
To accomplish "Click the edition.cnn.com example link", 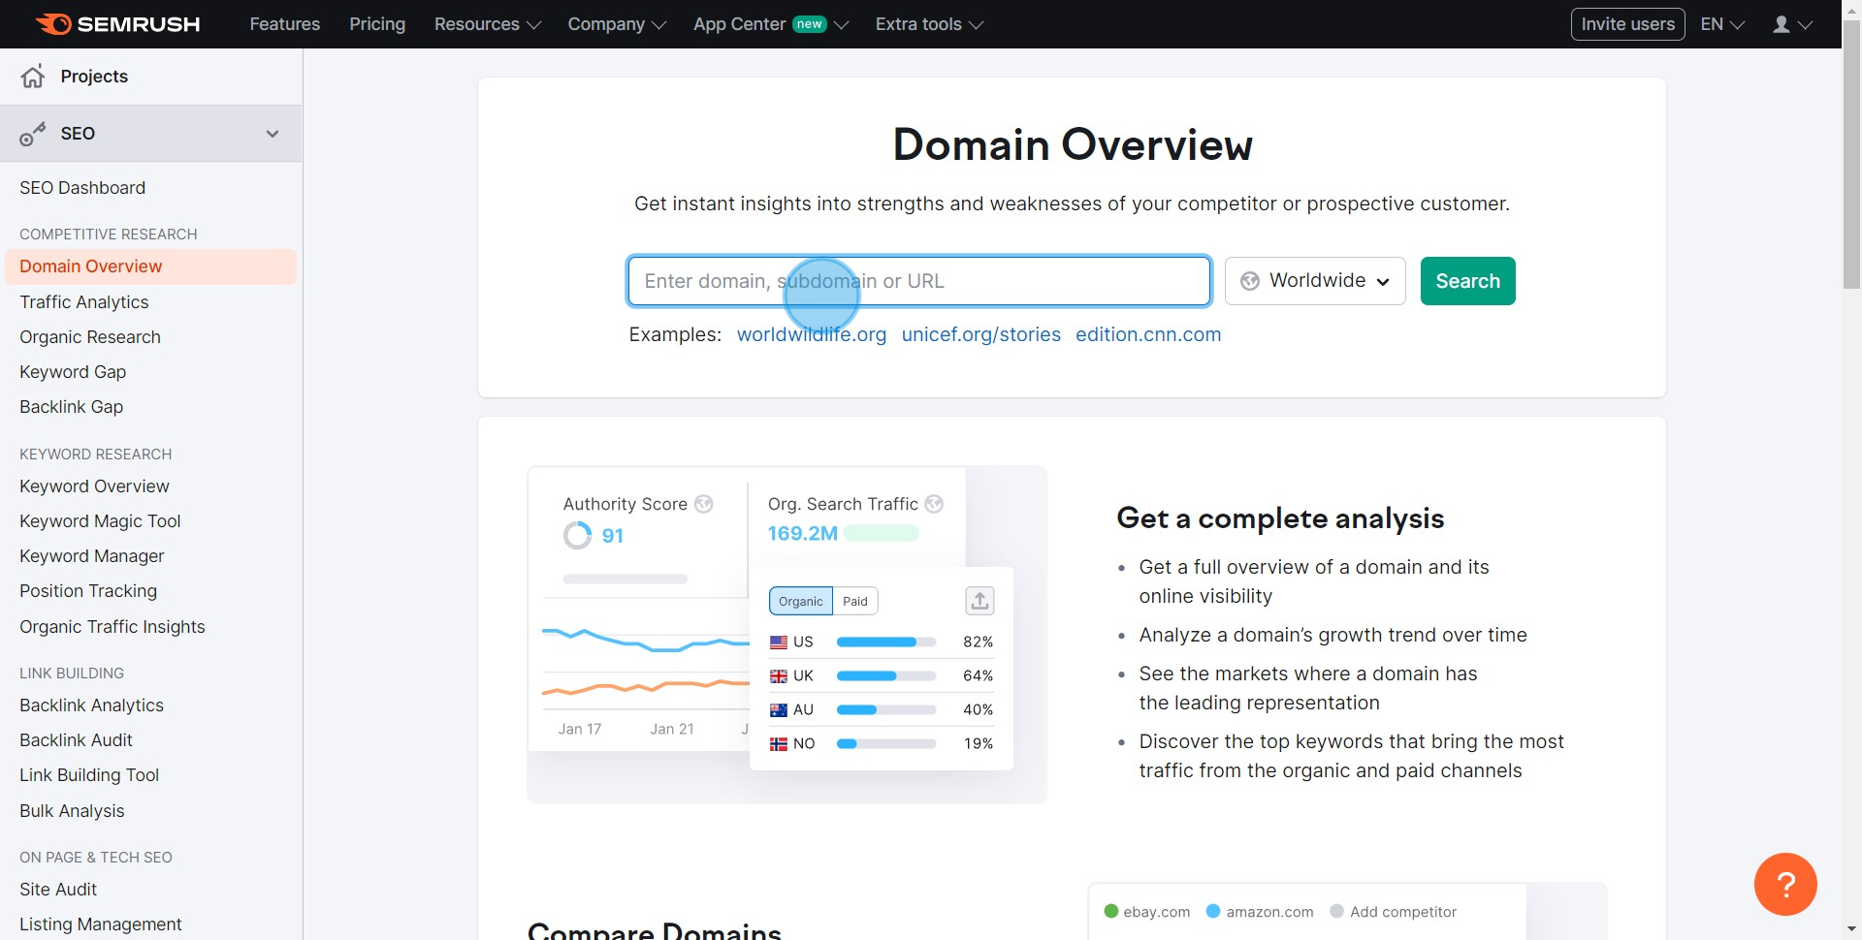I will tap(1148, 334).
